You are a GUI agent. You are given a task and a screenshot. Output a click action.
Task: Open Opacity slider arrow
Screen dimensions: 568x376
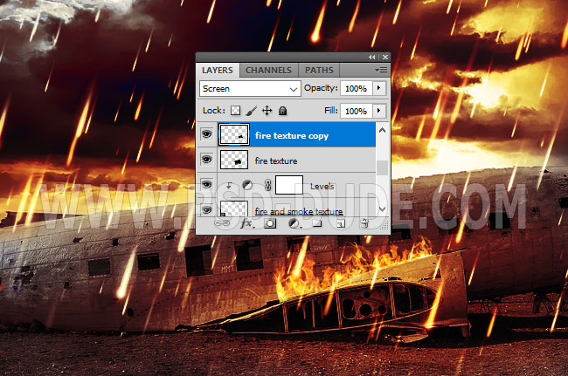pos(379,88)
